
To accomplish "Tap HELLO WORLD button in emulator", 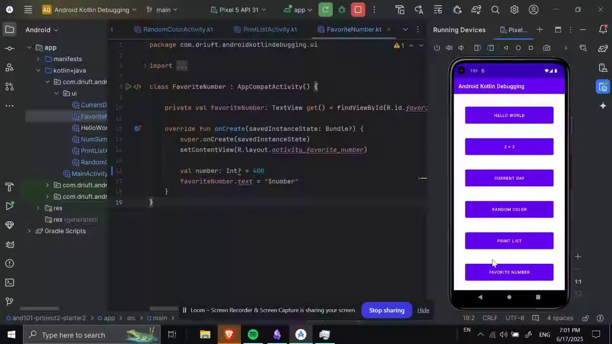I will pyautogui.click(x=509, y=115).
